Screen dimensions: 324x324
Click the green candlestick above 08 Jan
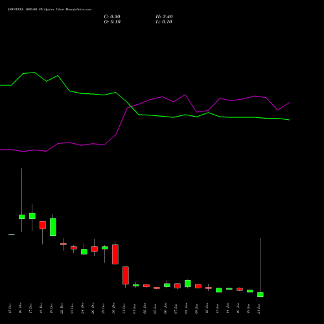pos(188,283)
